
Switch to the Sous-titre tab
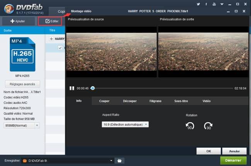(x=181, y=101)
